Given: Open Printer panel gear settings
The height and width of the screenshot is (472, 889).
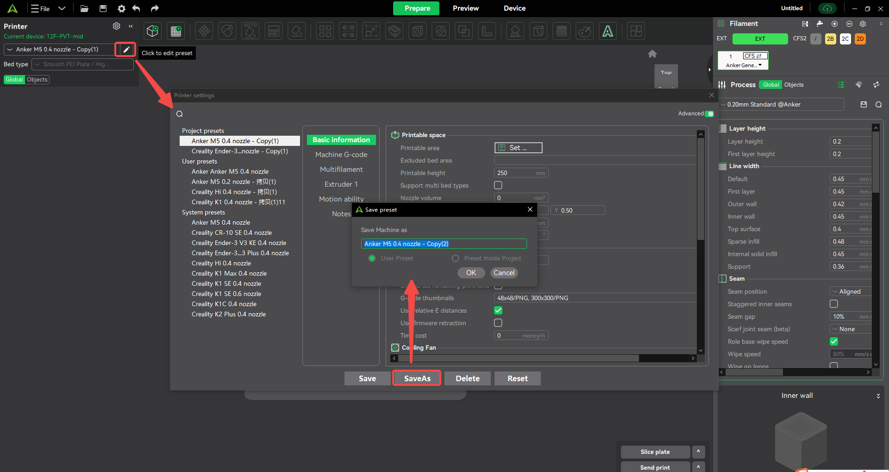Looking at the screenshot, I should click(116, 26).
